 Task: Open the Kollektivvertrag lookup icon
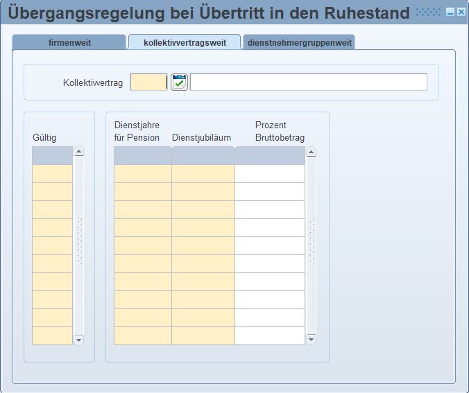coord(179,82)
